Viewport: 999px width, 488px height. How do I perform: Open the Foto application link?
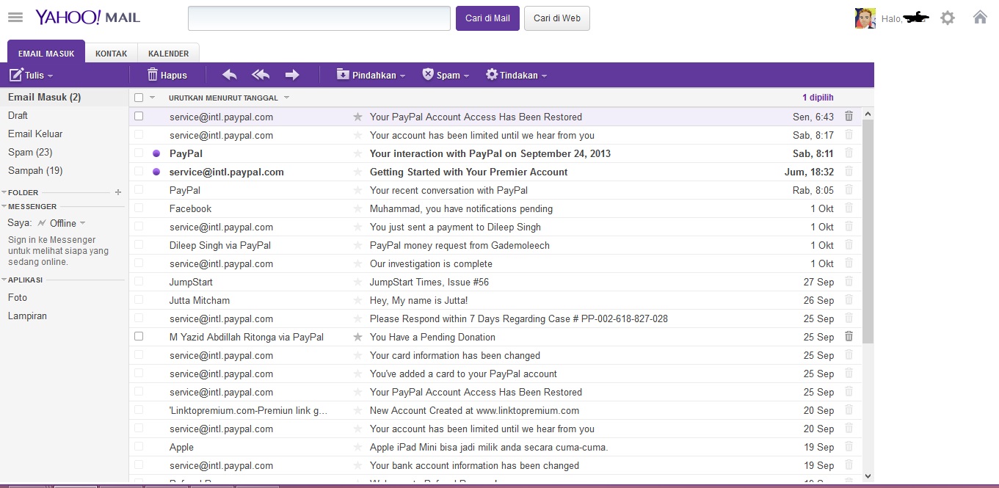(x=18, y=297)
